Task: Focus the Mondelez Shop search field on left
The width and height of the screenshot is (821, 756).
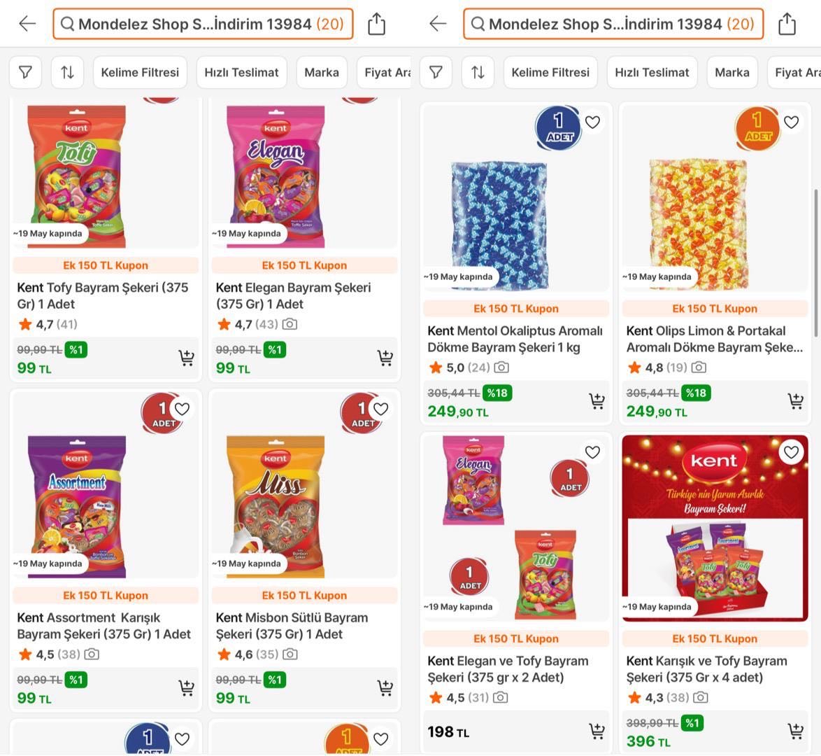Action: (x=204, y=24)
